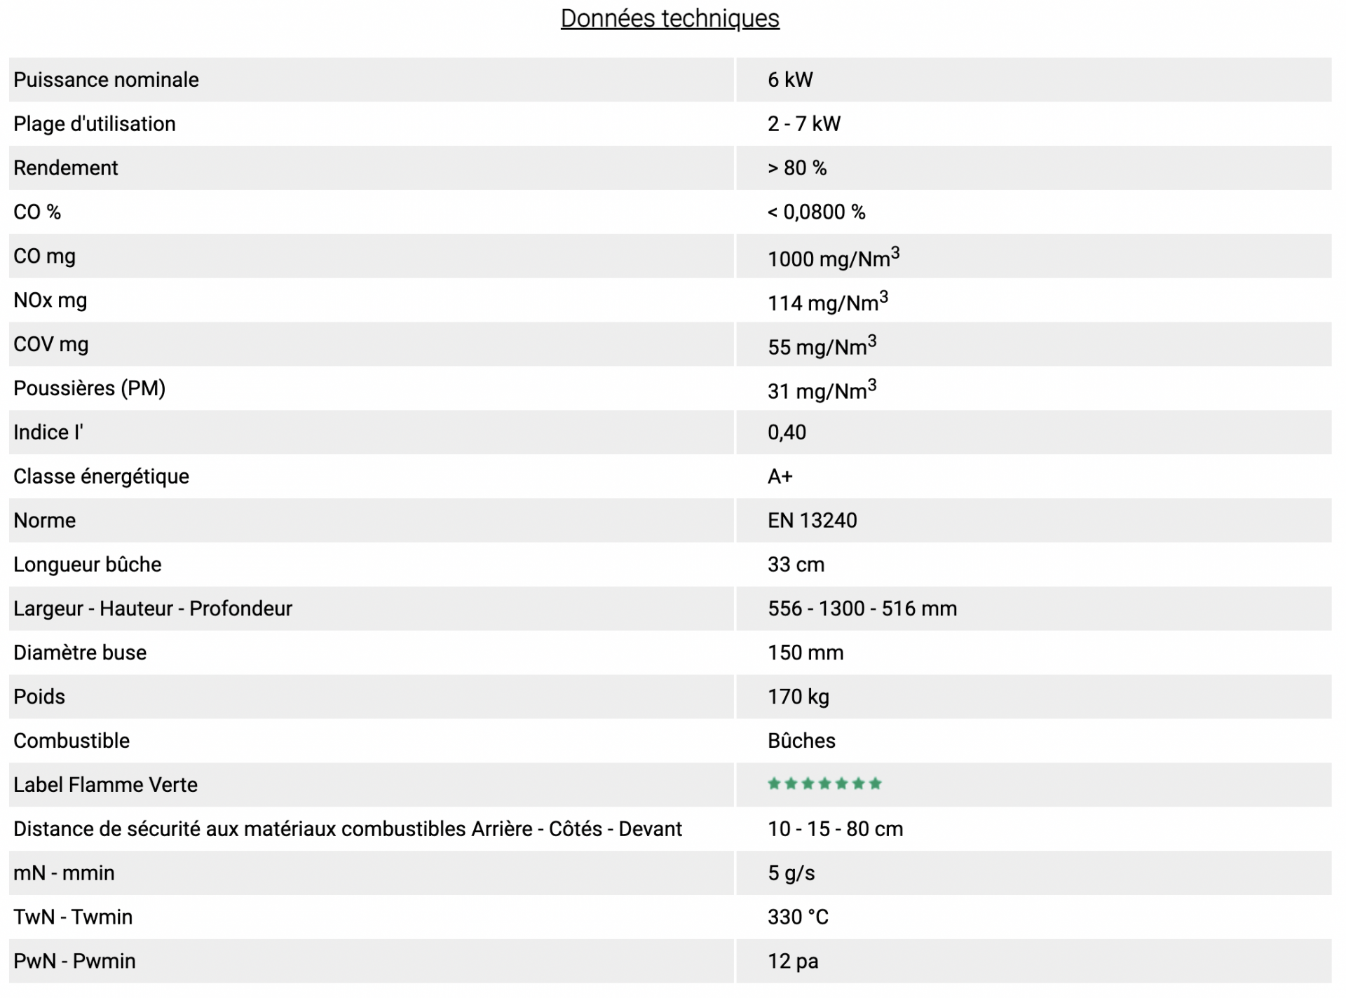Click the '556 - 1300 - 516 mm' value

(x=862, y=609)
